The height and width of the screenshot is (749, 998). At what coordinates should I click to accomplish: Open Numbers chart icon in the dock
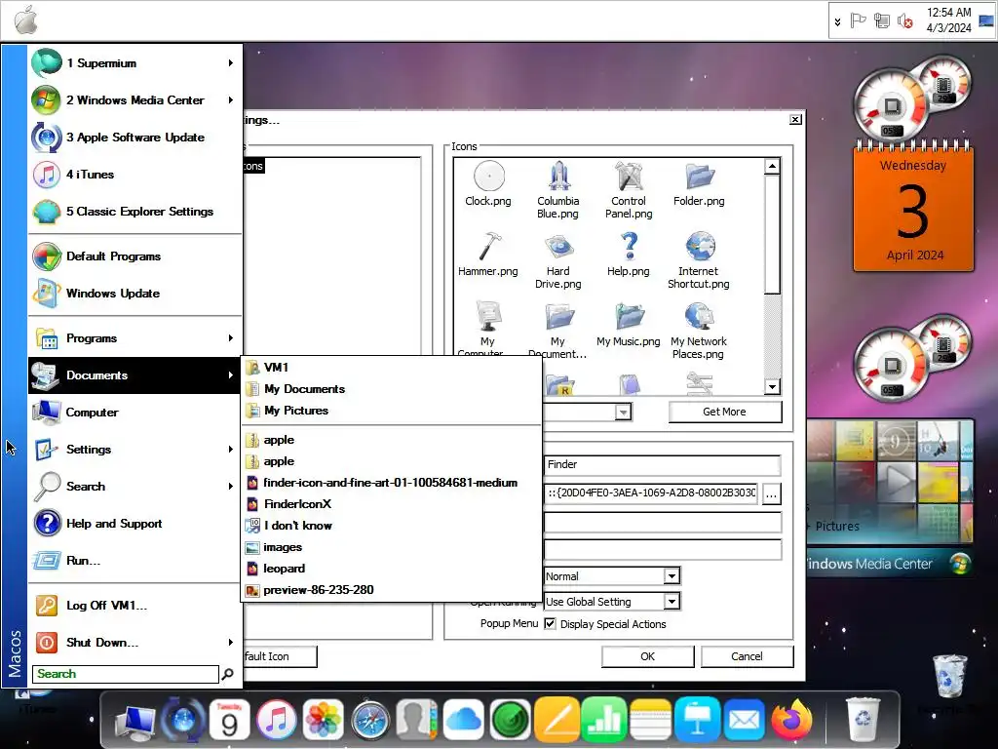pyautogui.click(x=603, y=720)
